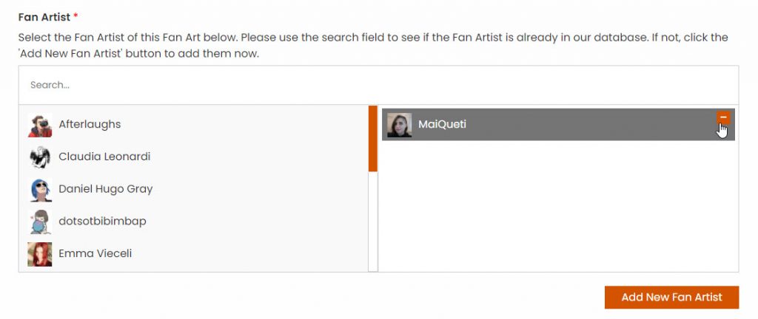Click Emma Vieceli's avatar image

click(x=40, y=254)
